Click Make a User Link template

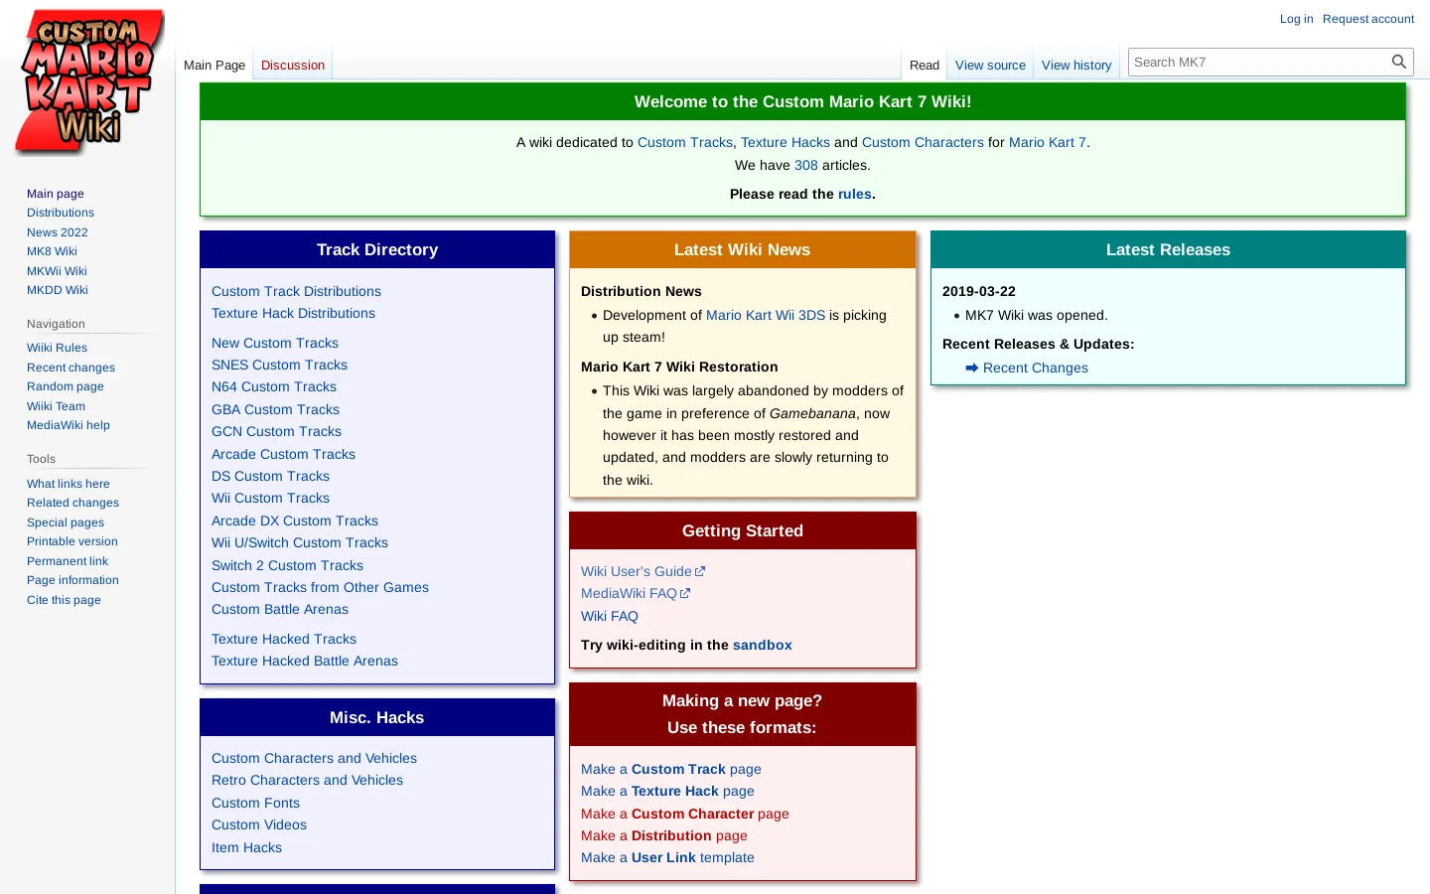coord(667,857)
